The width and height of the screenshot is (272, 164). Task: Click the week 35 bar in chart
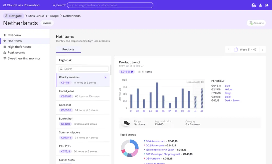coord(157,95)
